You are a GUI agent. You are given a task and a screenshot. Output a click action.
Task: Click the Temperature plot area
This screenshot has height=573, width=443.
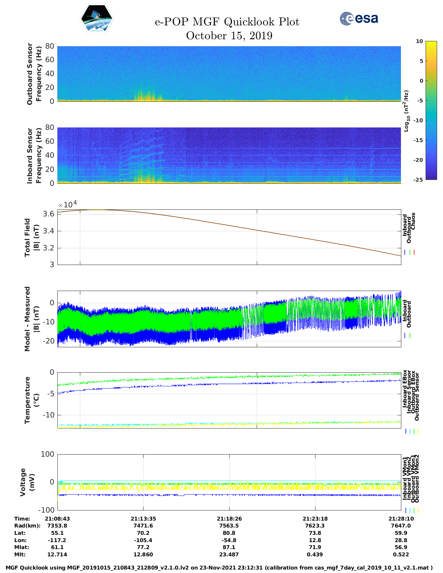(x=229, y=400)
